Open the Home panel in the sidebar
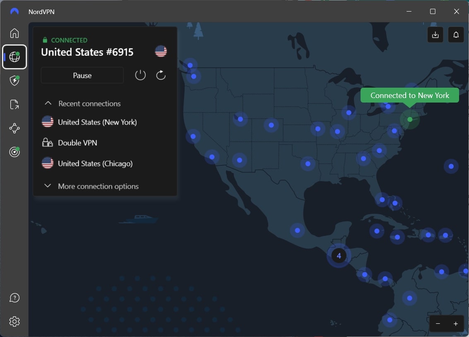 coord(14,33)
